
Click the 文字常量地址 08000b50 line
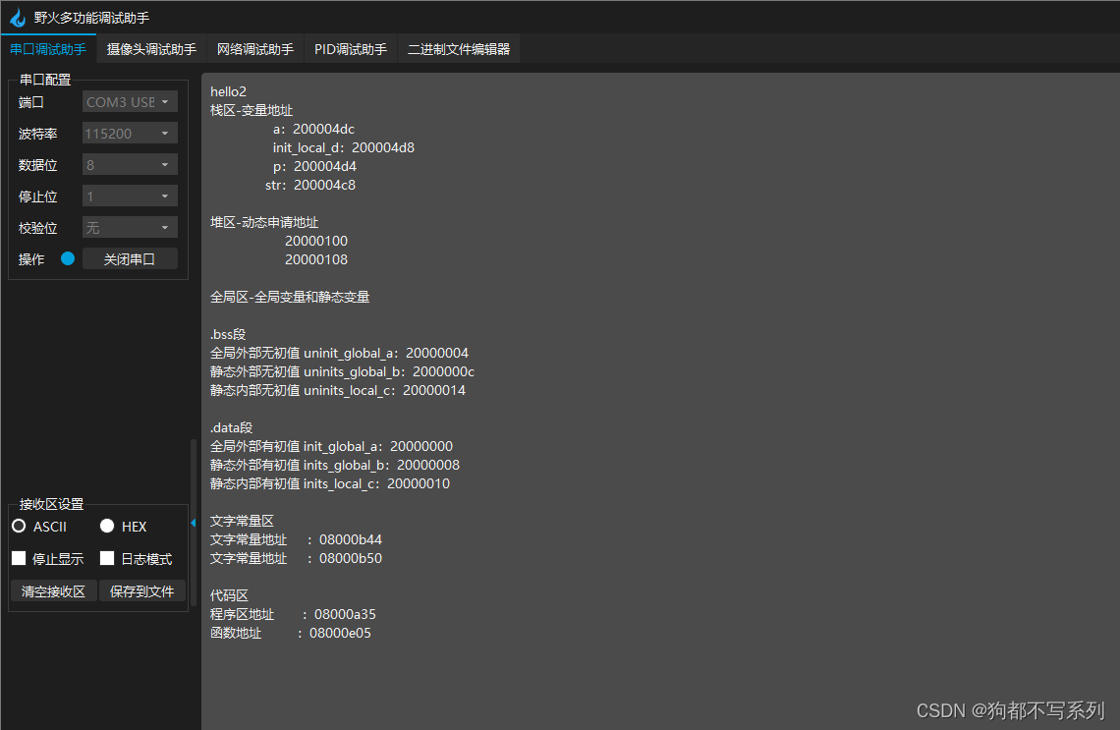(x=297, y=558)
